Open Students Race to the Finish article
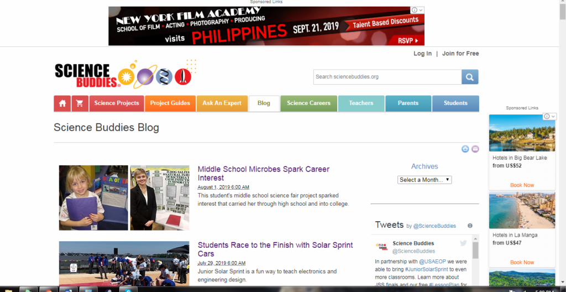The height and width of the screenshot is (292, 566). (x=275, y=249)
